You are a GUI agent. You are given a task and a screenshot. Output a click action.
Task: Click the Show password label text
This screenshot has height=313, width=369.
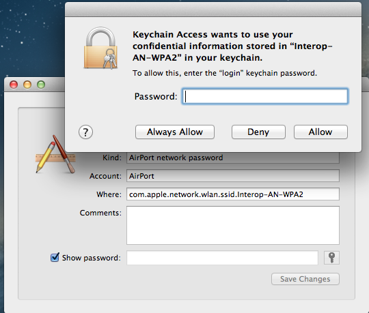(x=91, y=258)
